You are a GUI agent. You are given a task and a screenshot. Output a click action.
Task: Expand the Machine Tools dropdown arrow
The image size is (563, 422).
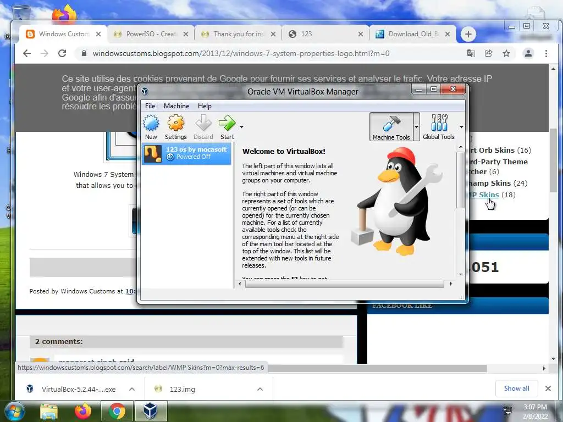(417, 127)
